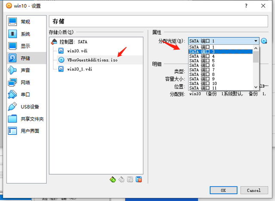Viewport: 275px width, 201px height.
Task: Select the 存储 storage settings page
Action: point(26,58)
